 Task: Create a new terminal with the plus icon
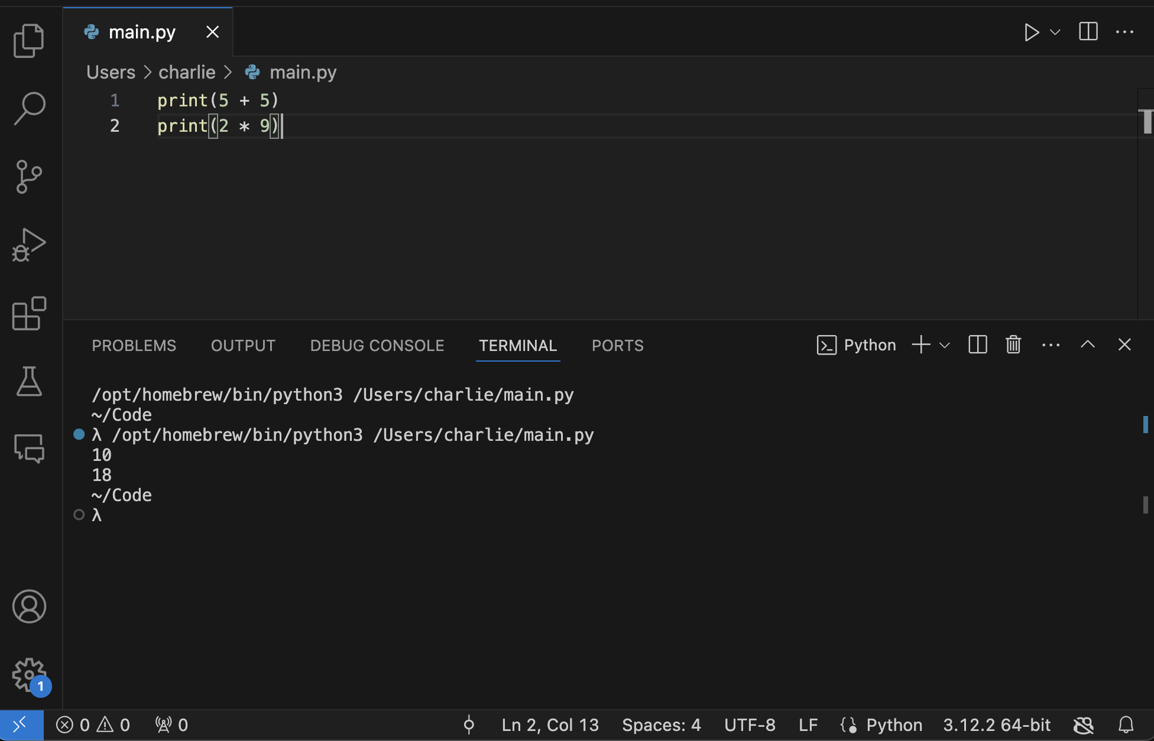920,344
